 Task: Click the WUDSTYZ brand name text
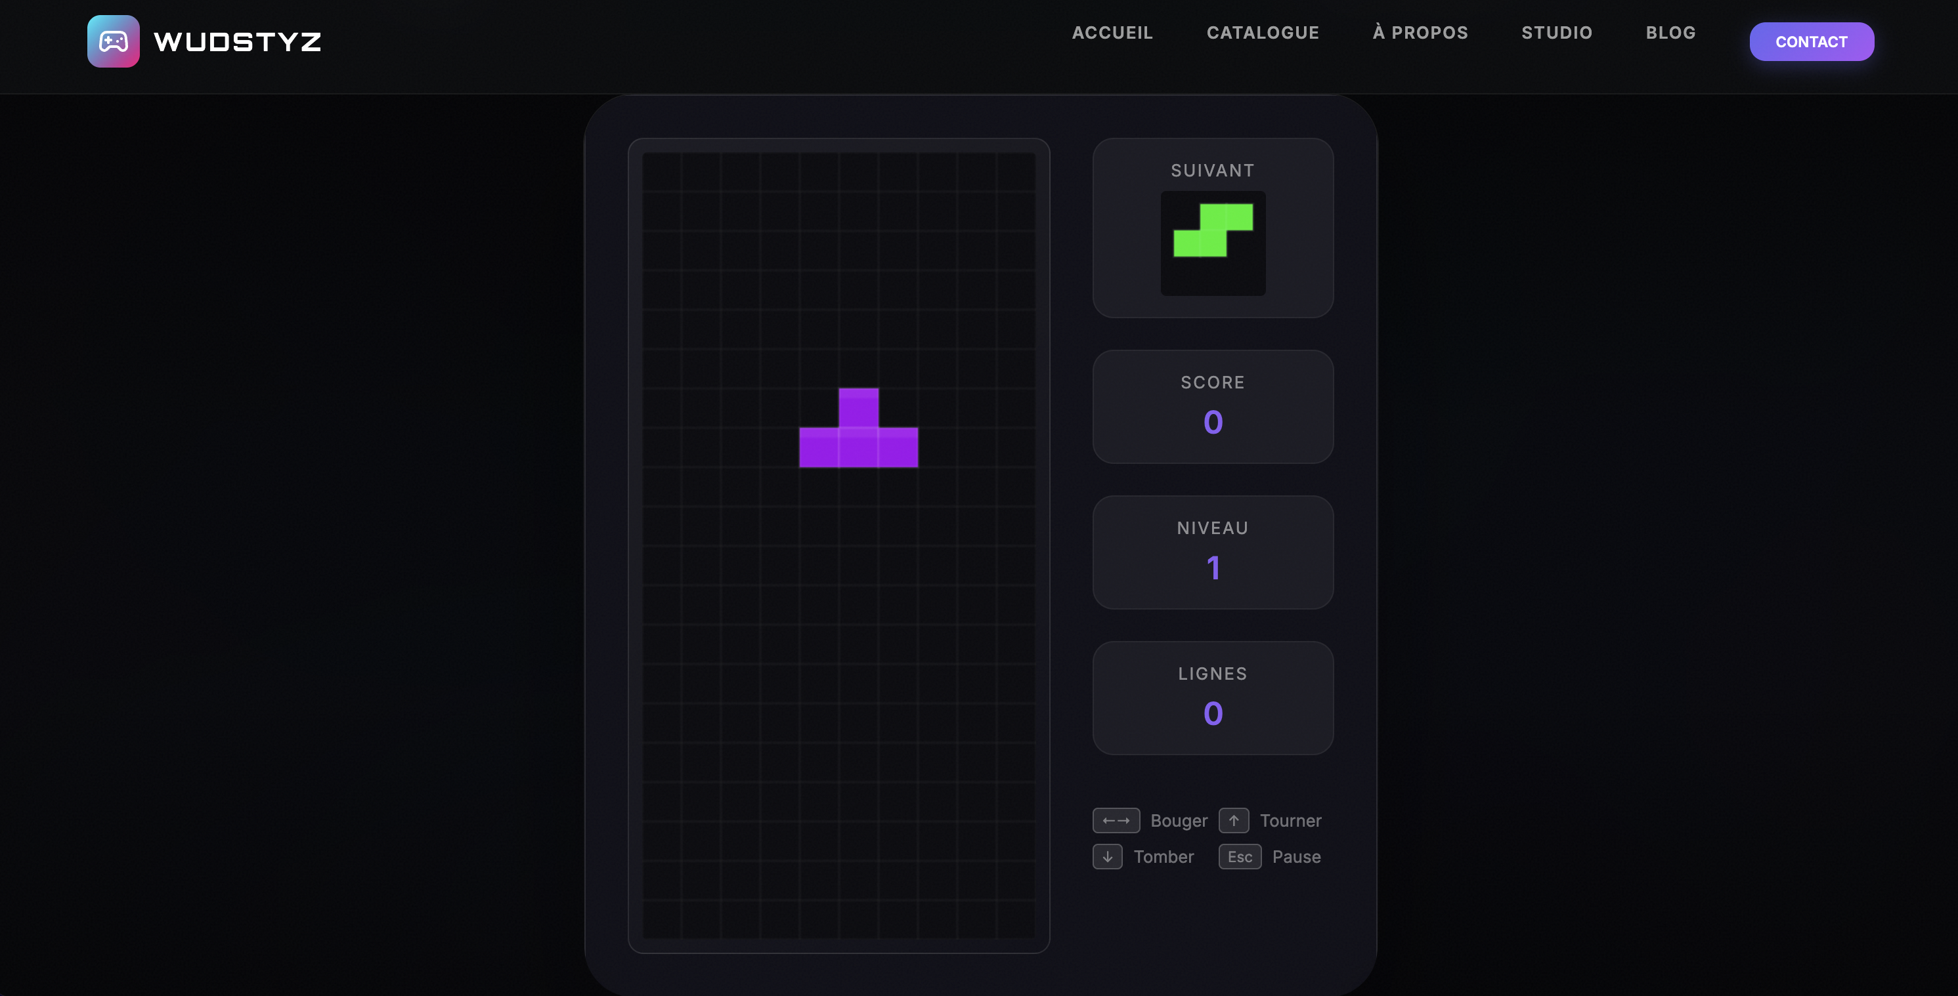237,42
